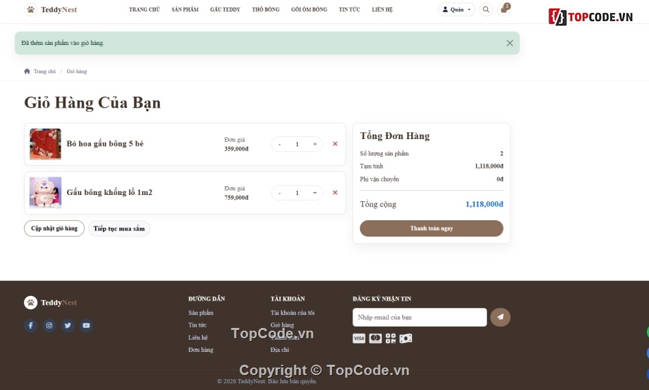Viewport: 649px width, 390px height.
Task: Click the Thanh toán ngay checkout button
Action: coord(431,228)
